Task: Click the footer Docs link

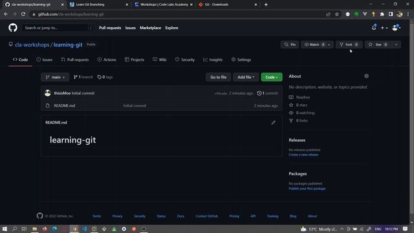Action: click(180, 216)
